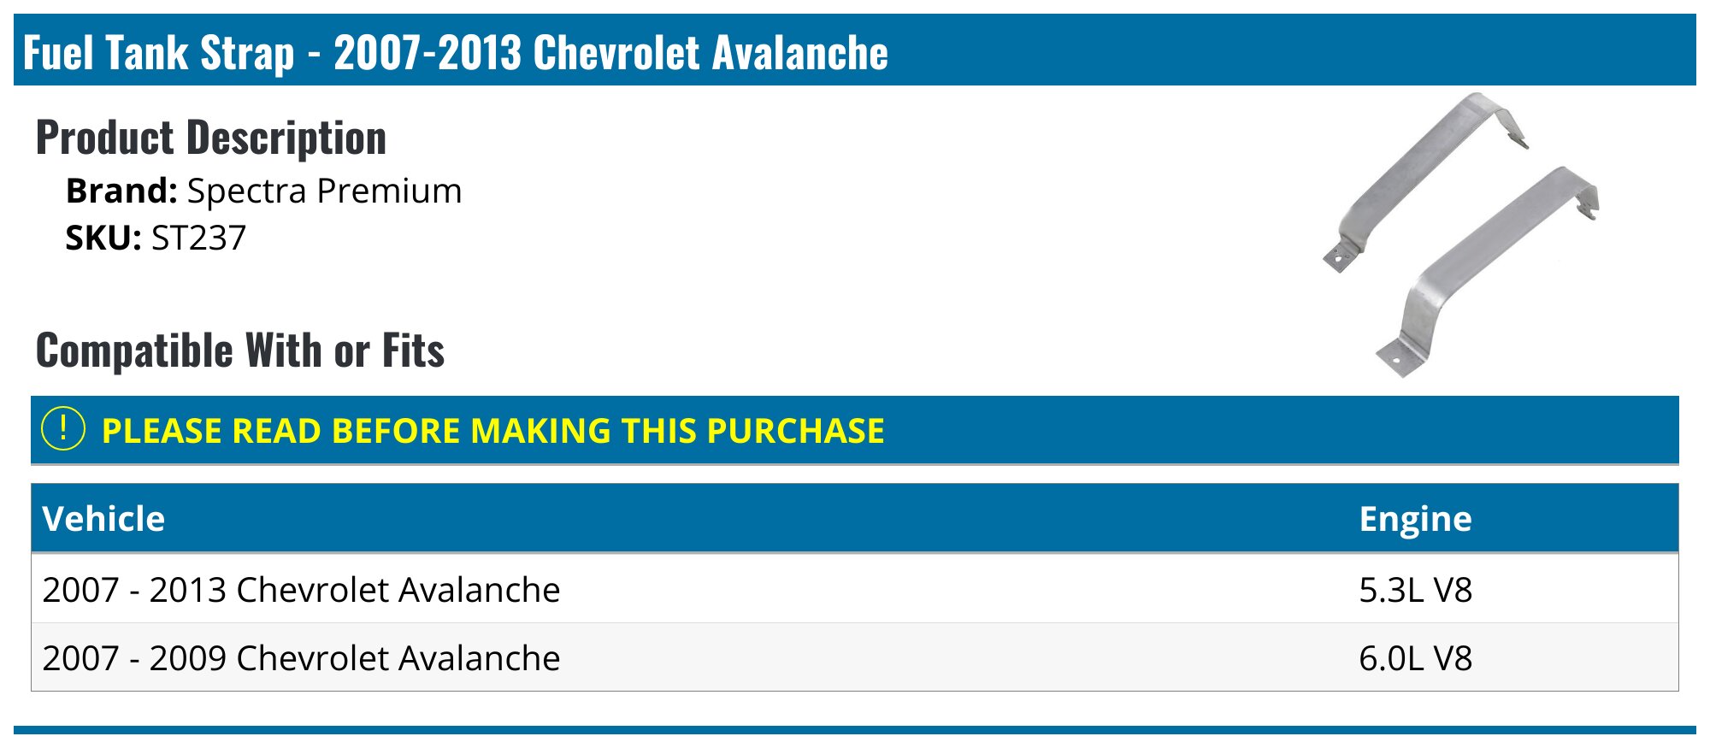Viewport: 1710px width, 748px height.
Task: Click the 2007-2013 Chevrolet Avalanche title text
Action: click(611, 52)
